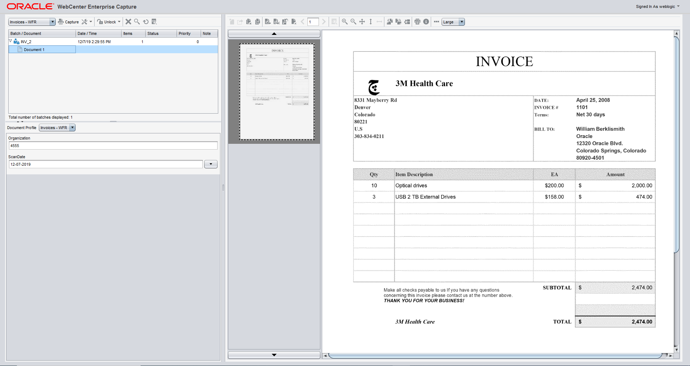The image size is (690, 366).
Task: Click the zoom in magnifier icon
Action: [x=344, y=22]
